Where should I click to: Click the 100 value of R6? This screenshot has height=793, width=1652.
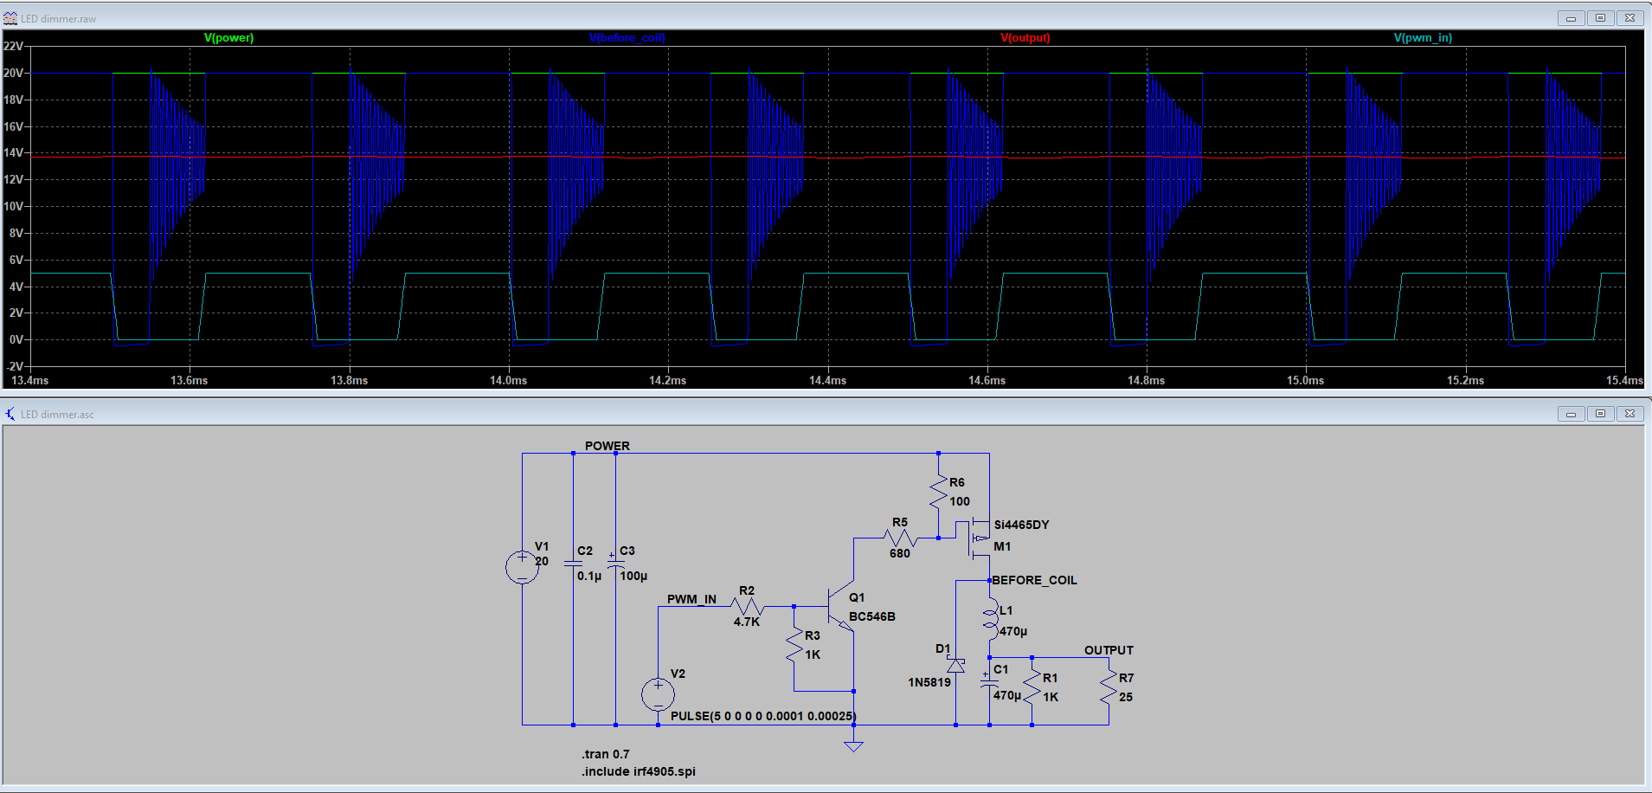pos(960,501)
